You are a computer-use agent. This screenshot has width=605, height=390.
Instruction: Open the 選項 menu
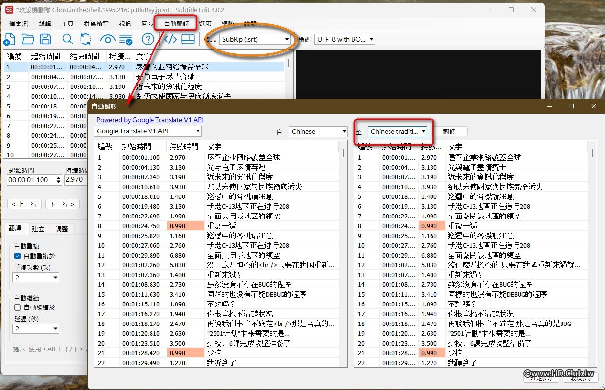(x=205, y=23)
